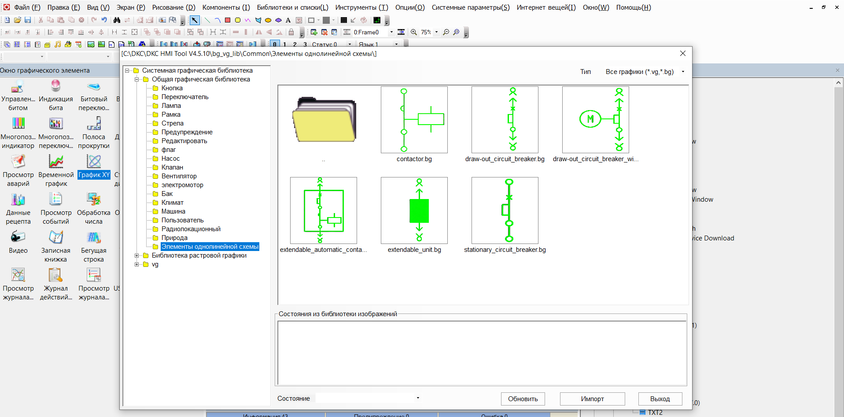844x417 pixels.
Task: Choose the Данные рецепта component icon
Action: pyautogui.click(x=18, y=200)
